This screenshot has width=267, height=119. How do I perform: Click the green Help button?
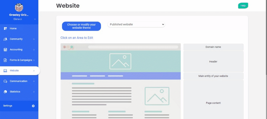coord(243,6)
